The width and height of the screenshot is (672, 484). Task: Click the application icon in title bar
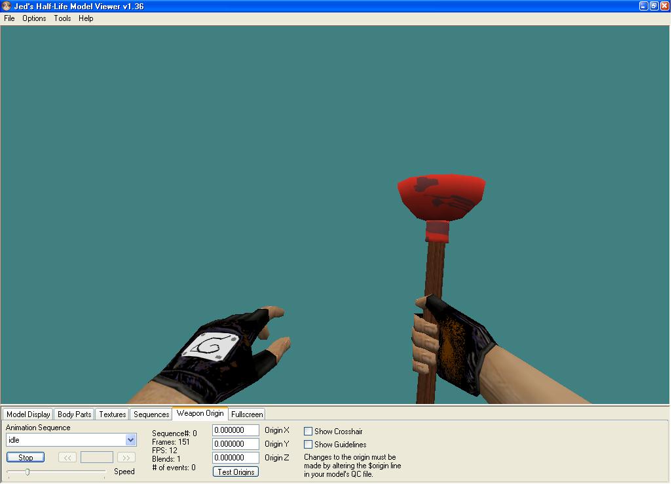point(6,6)
